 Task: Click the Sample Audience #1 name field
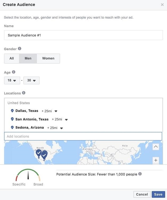(x=83, y=35)
